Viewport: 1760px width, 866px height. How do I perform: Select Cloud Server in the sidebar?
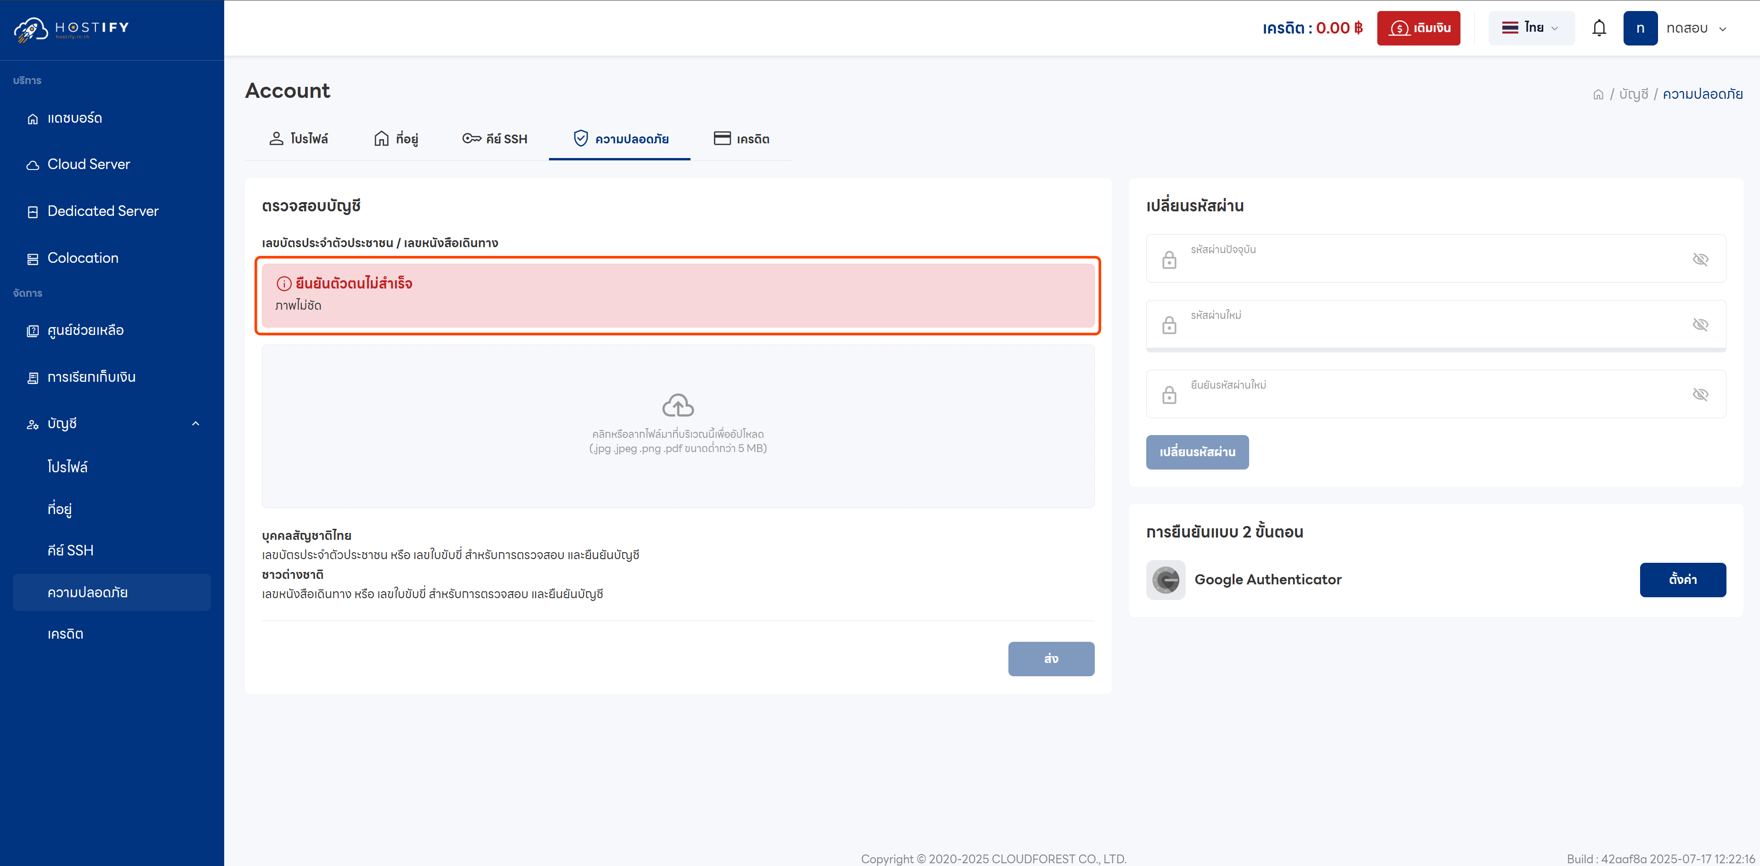(x=88, y=164)
